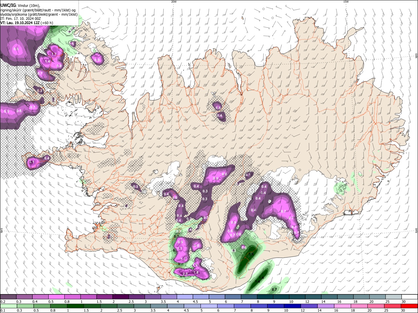Screen dimensions: 418x313
Task: Pick the crimson 25 rain swatch
Action: (x=393, y=306)
